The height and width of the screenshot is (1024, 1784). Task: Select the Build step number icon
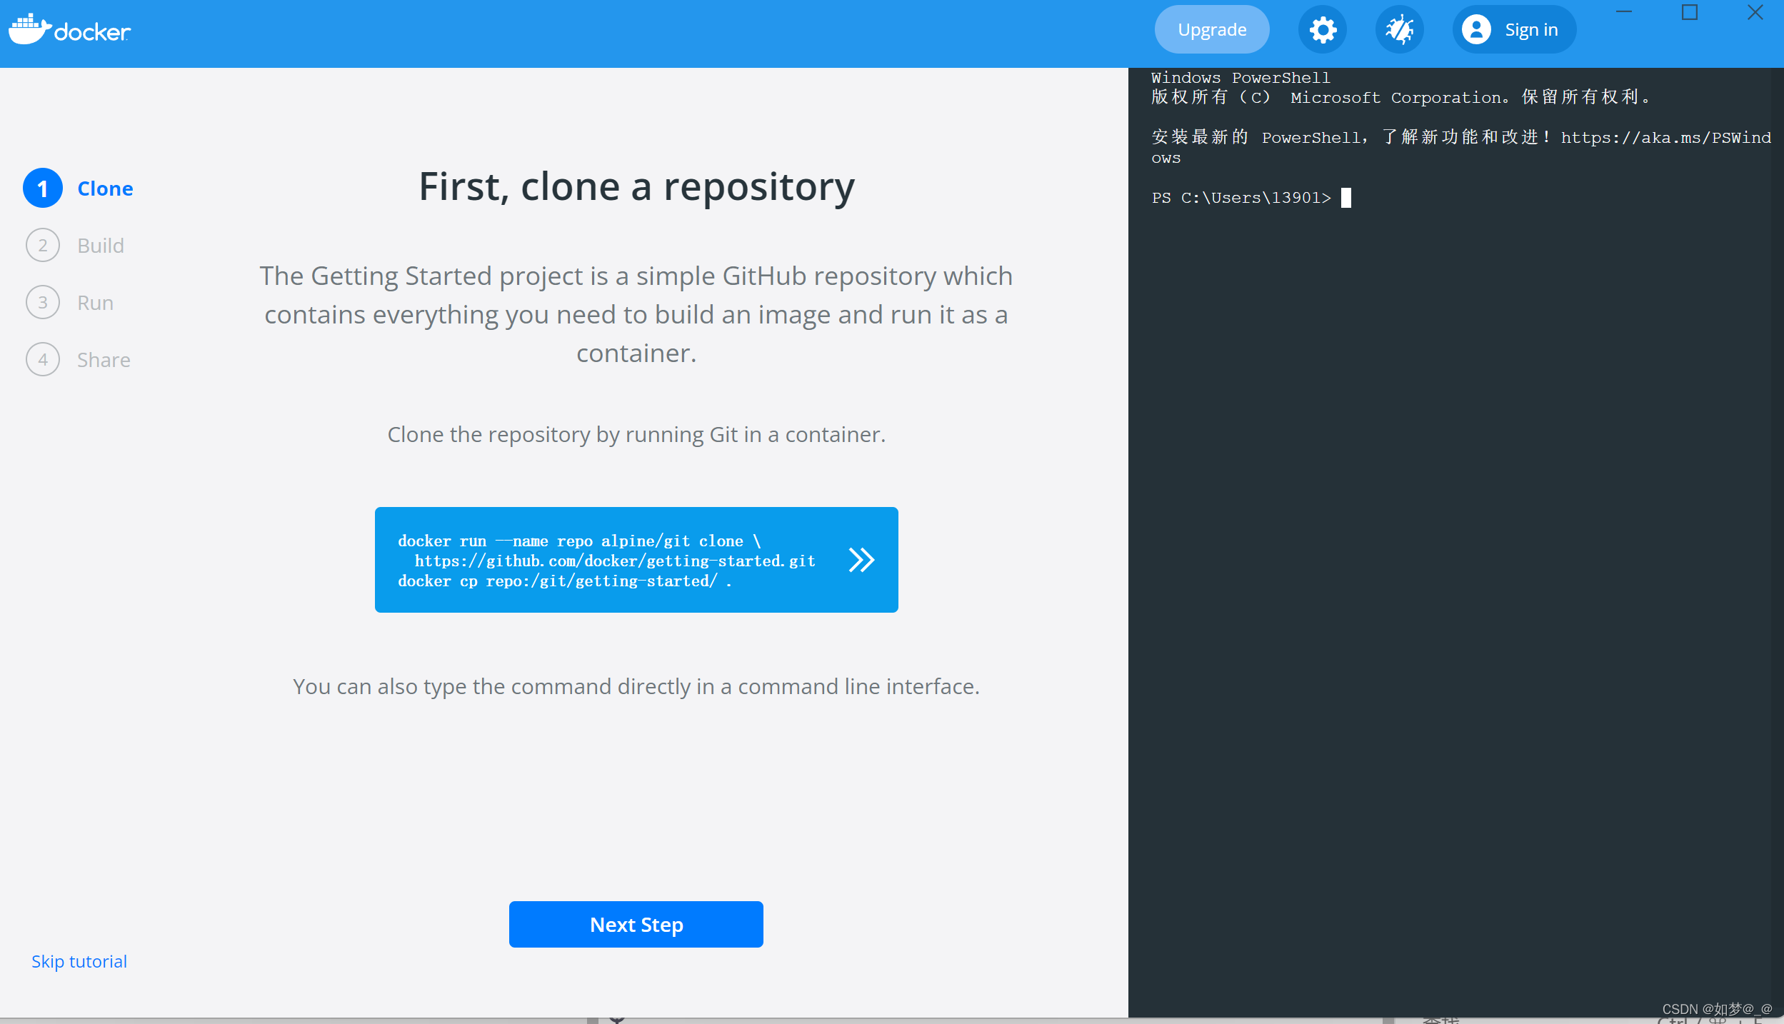click(43, 245)
